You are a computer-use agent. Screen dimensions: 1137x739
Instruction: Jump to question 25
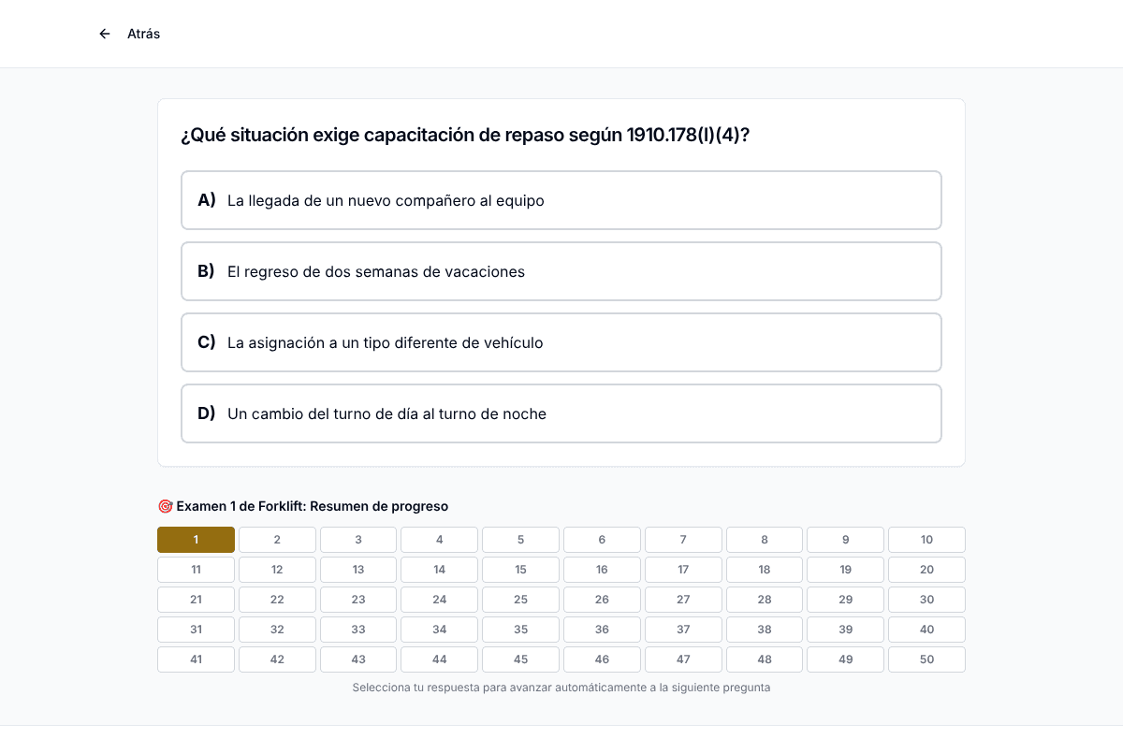(520, 600)
